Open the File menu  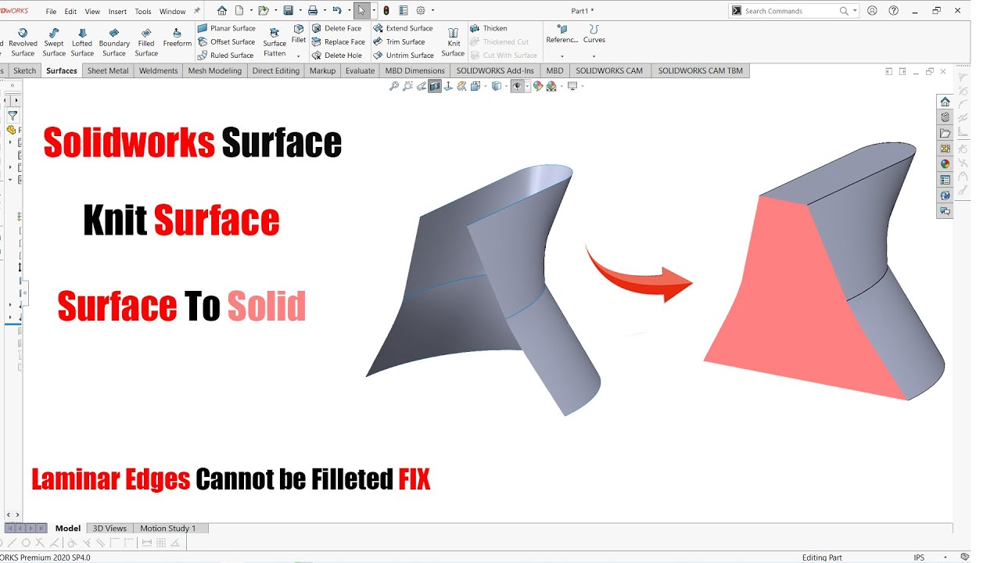(51, 12)
